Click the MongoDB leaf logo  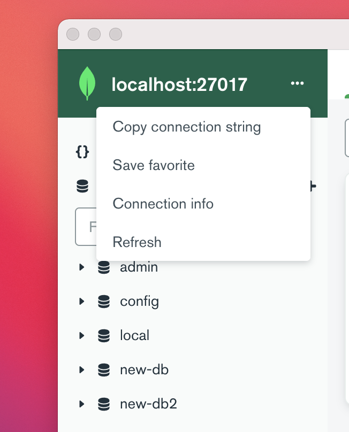[x=87, y=83]
